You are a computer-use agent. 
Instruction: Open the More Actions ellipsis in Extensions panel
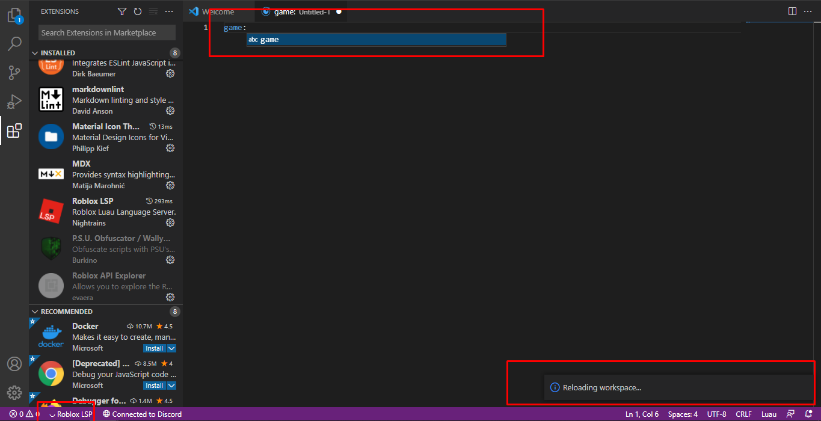169,11
